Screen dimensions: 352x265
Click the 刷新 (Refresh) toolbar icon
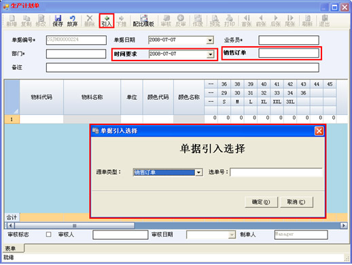pos(307,21)
